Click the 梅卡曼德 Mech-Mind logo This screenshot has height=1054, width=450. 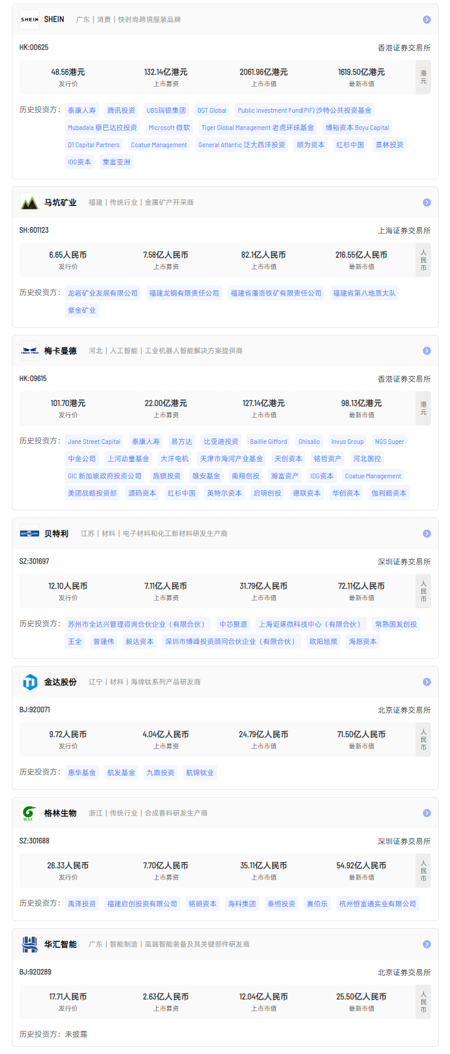30,351
